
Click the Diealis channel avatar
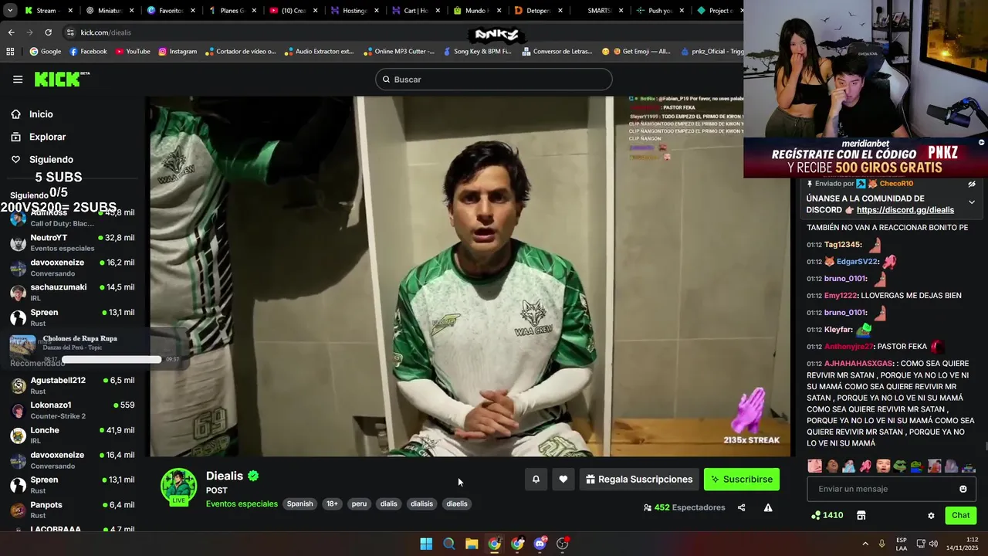tap(178, 486)
